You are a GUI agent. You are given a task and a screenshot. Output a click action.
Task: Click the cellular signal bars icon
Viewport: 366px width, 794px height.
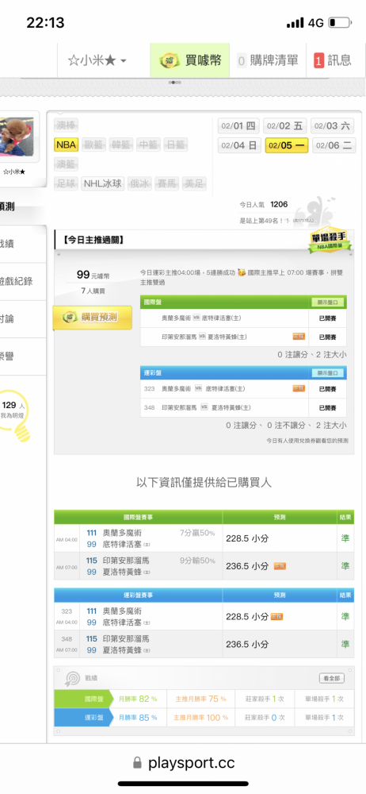click(x=295, y=23)
